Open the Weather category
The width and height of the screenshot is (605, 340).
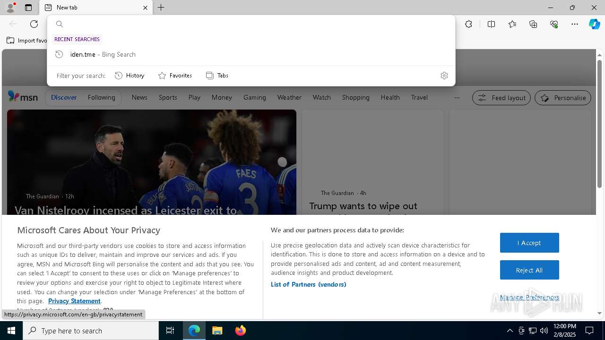[x=289, y=97]
